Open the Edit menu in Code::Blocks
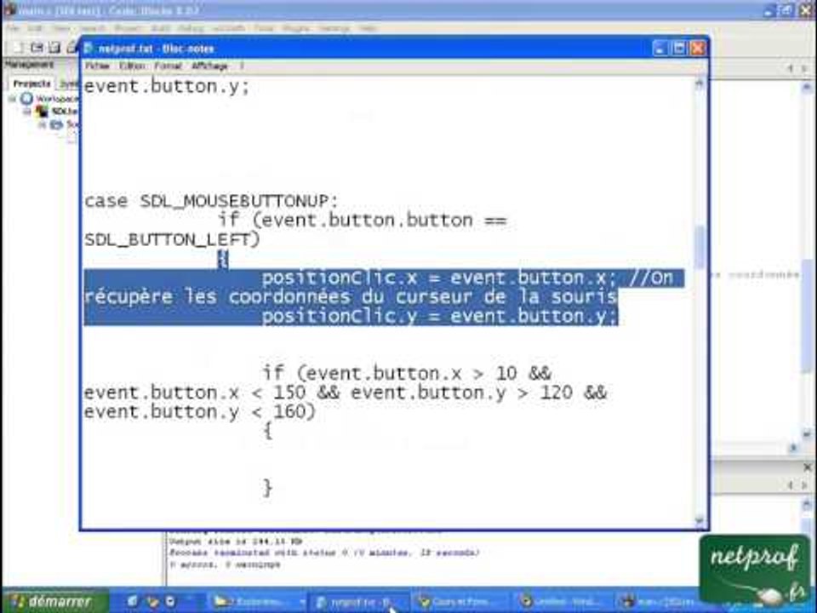 point(35,28)
